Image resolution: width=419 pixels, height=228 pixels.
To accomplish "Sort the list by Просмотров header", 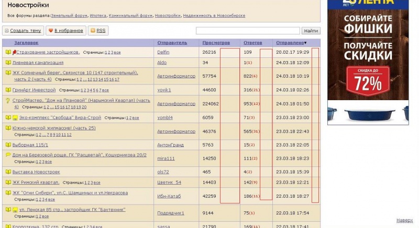I will [216, 42].
